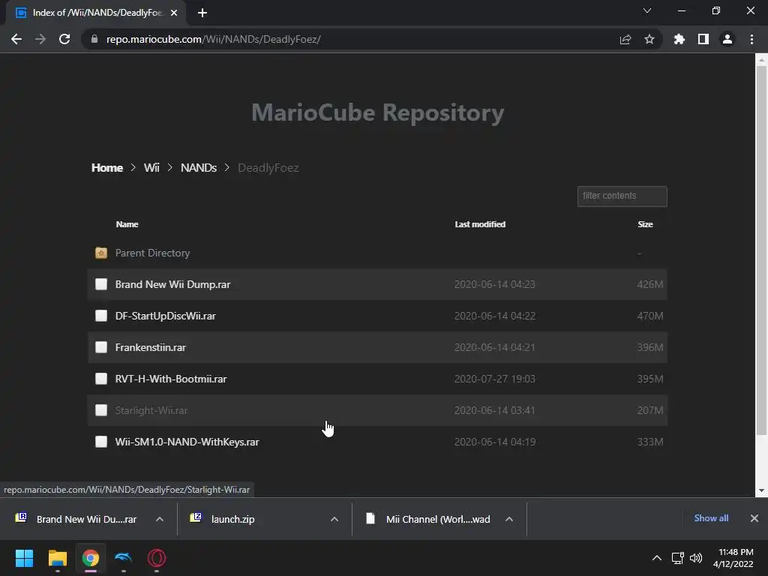The height and width of the screenshot is (576, 768).
Task: Sort by the Name column header
Action: tap(127, 224)
